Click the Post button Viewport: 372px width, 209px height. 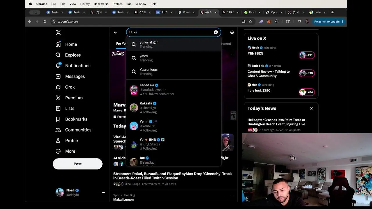tap(78, 164)
